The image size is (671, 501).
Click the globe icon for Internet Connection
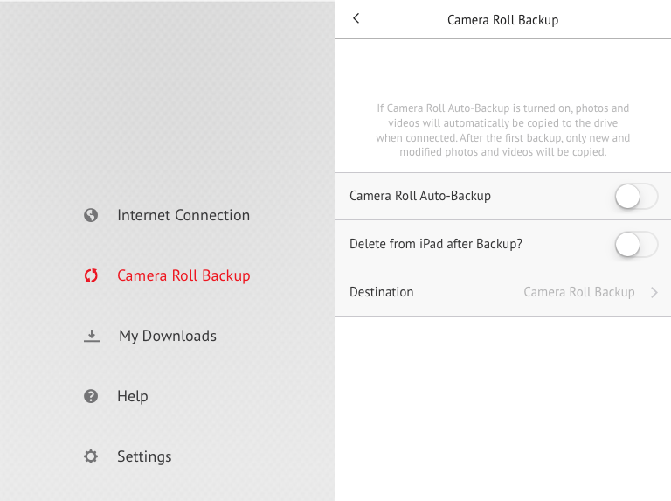click(91, 215)
